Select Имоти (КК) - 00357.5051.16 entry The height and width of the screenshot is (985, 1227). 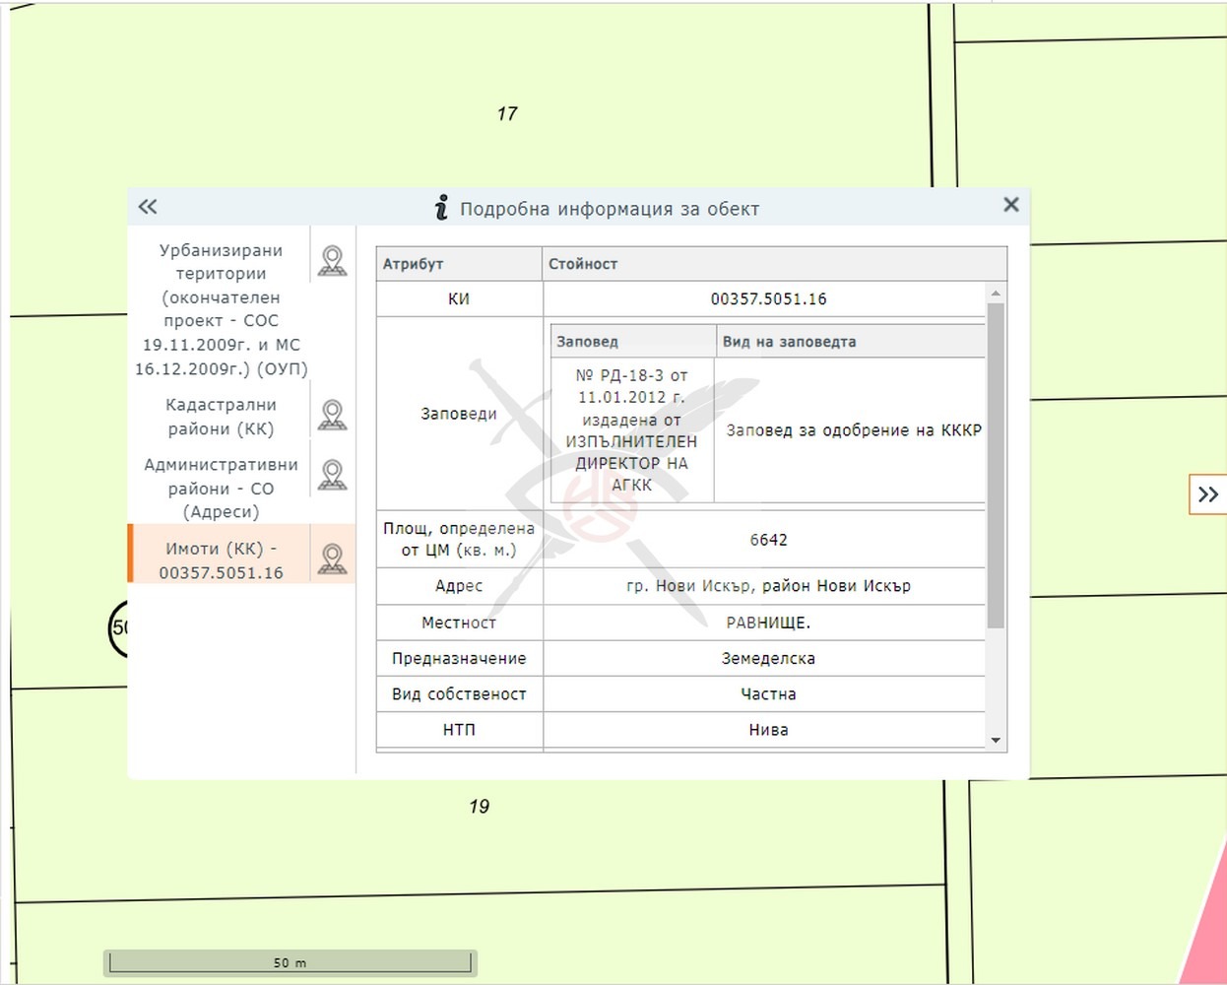click(221, 560)
